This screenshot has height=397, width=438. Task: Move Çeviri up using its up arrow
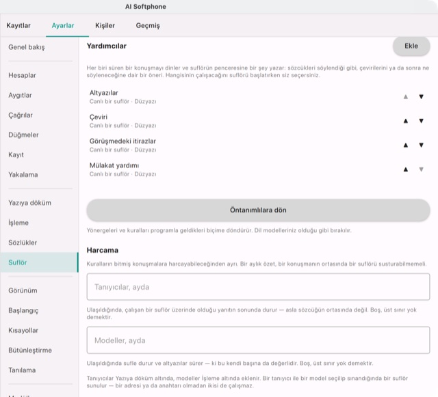(406, 121)
